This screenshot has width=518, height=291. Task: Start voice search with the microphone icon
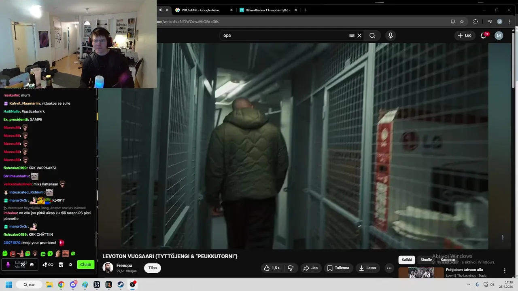coord(391,36)
